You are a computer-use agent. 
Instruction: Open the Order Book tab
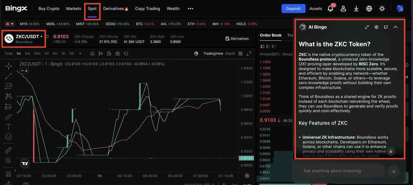point(271,35)
